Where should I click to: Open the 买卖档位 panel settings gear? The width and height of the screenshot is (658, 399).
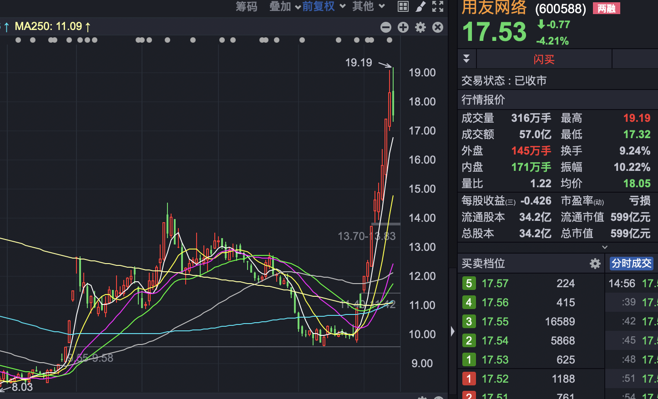tap(595, 263)
